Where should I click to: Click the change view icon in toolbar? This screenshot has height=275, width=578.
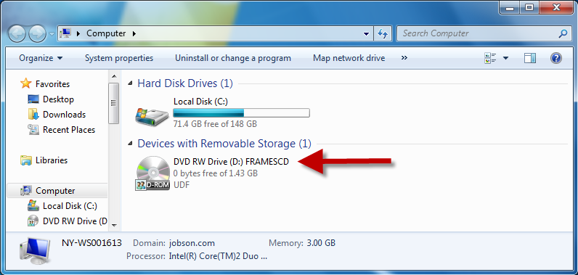pos(491,58)
